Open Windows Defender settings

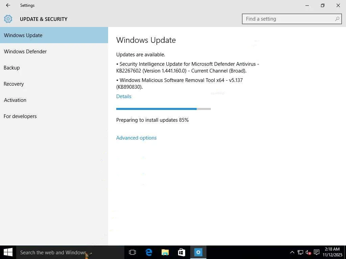[54, 52]
